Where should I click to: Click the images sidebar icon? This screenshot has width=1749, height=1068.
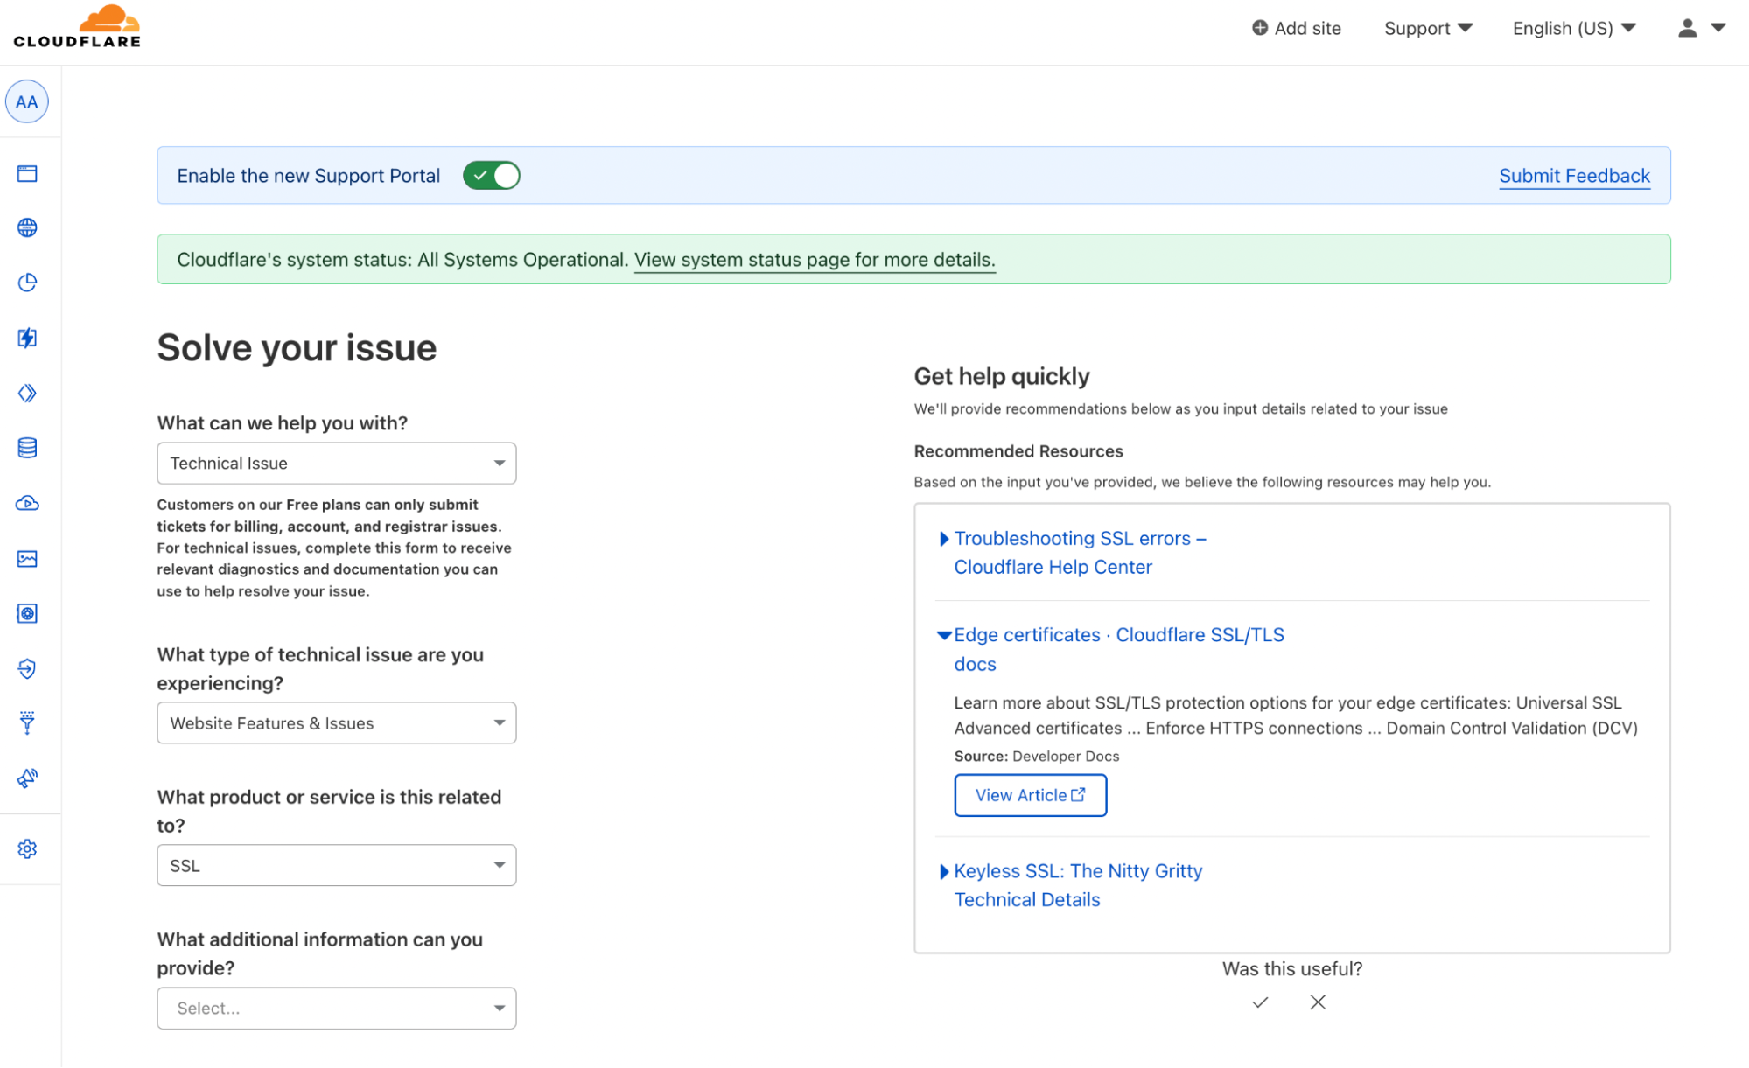click(27, 558)
